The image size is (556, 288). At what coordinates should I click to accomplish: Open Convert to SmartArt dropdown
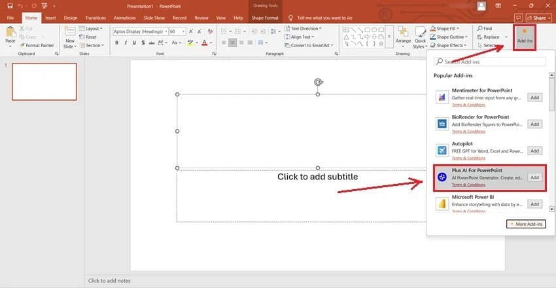309,45
